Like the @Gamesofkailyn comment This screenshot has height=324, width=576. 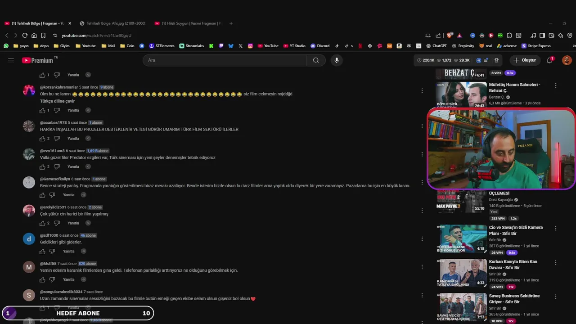(x=42, y=195)
